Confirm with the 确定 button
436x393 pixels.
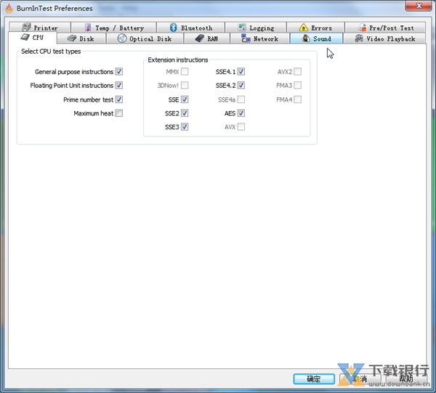coord(314,378)
